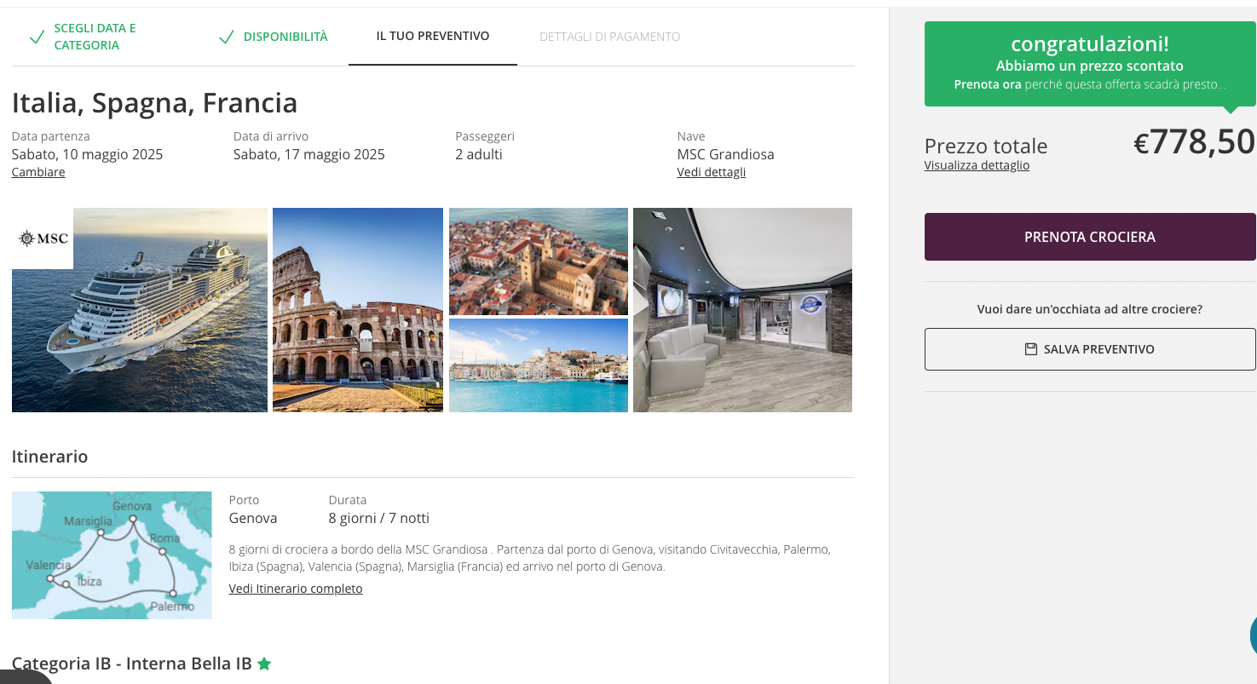Click the congratulazioni discount banner
The width and height of the screenshot is (1257, 684).
1090,64
